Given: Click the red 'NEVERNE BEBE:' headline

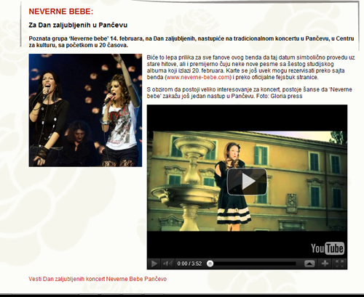Looking at the screenshot, I should pyautogui.click(x=61, y=12).
